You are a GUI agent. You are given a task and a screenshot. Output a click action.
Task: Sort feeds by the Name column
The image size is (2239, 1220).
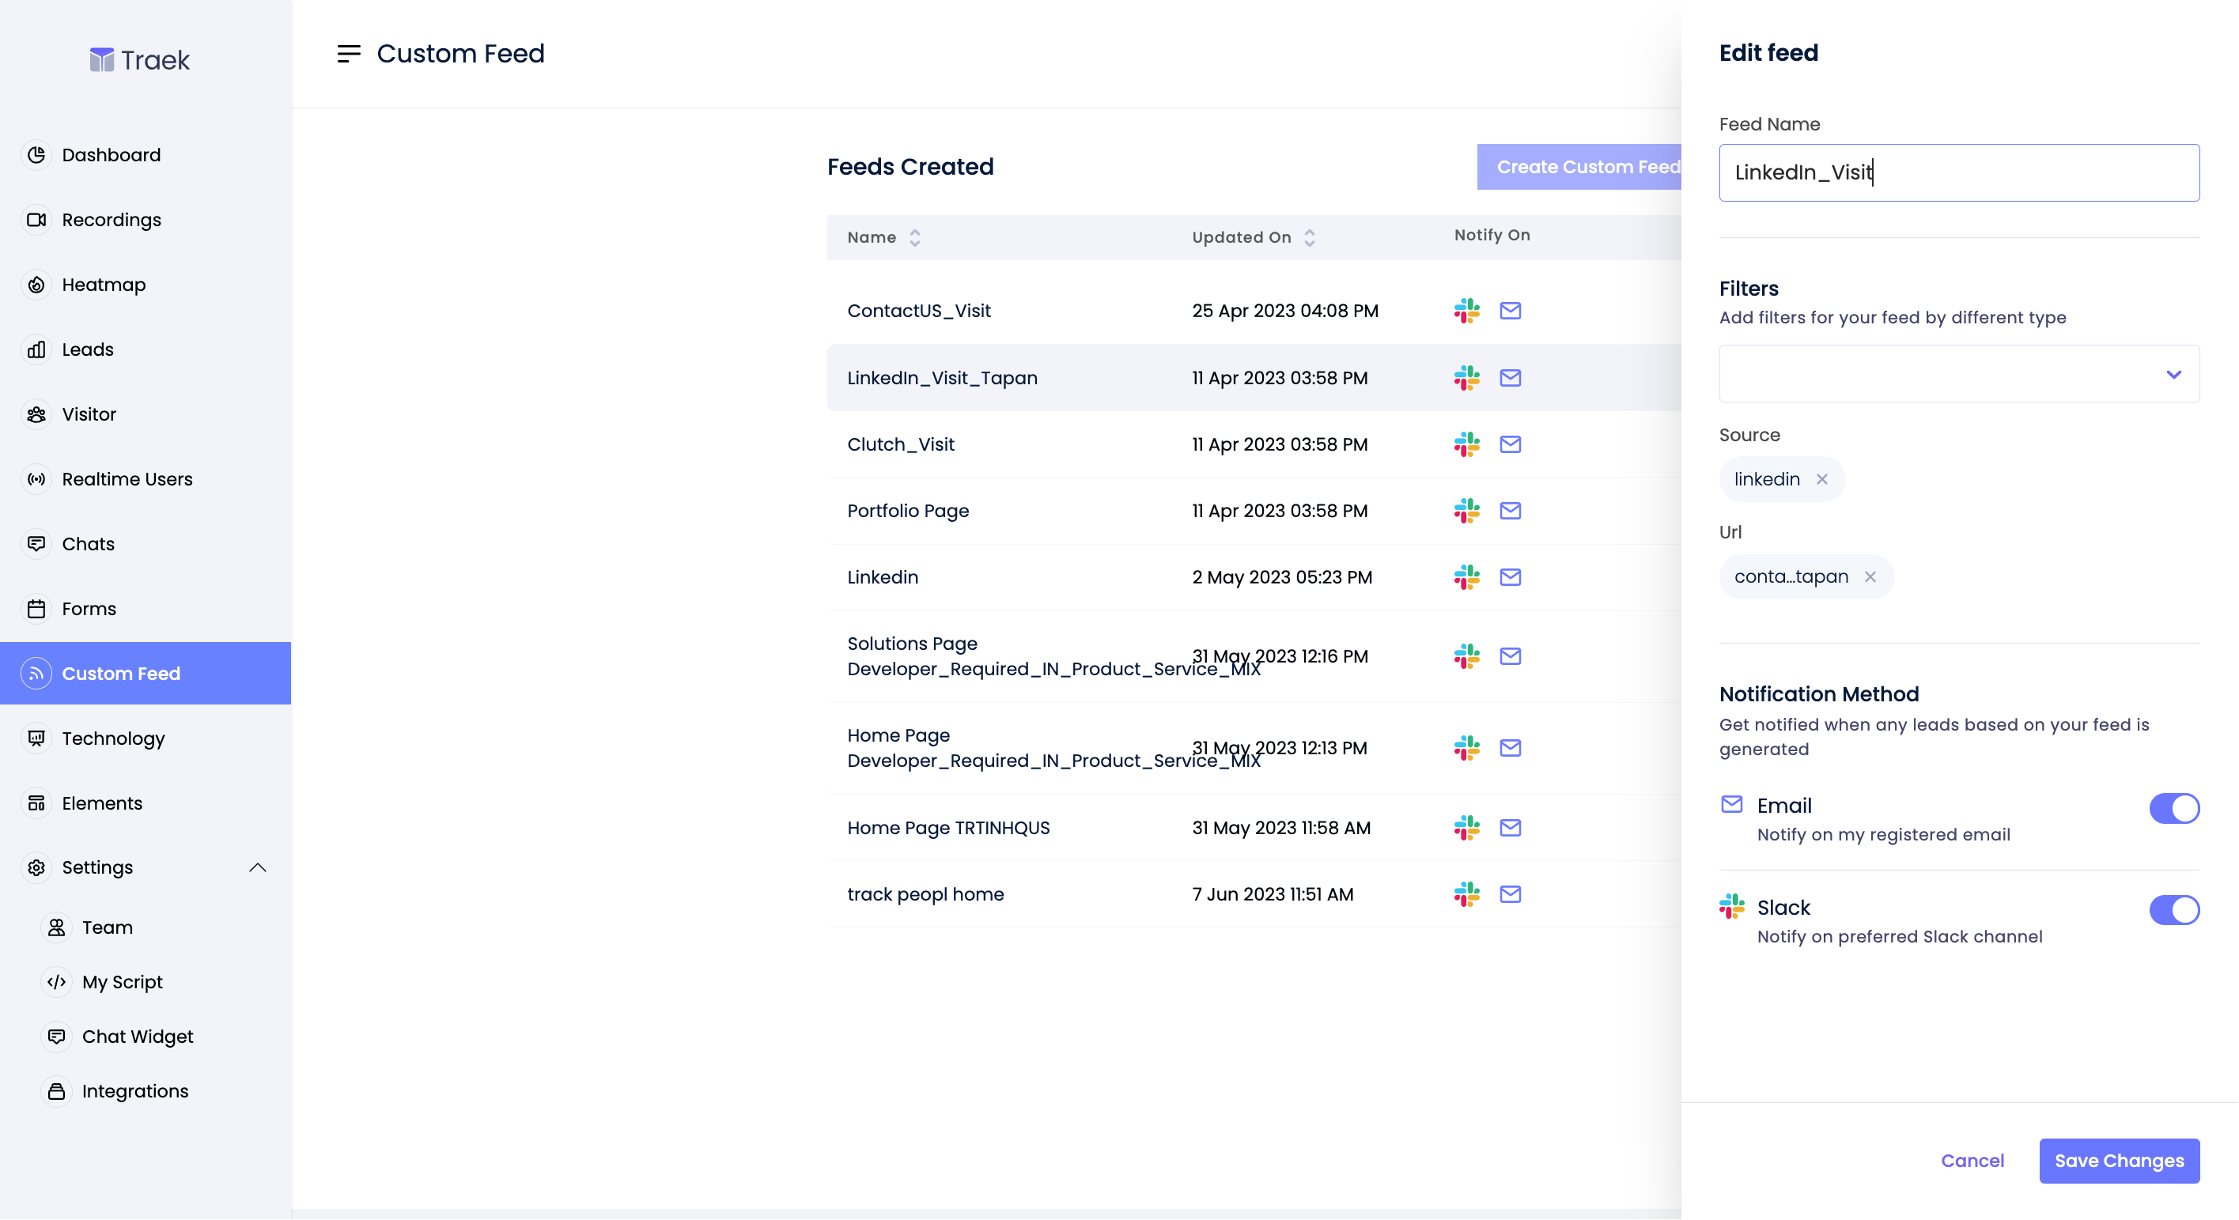pos(914,237)
